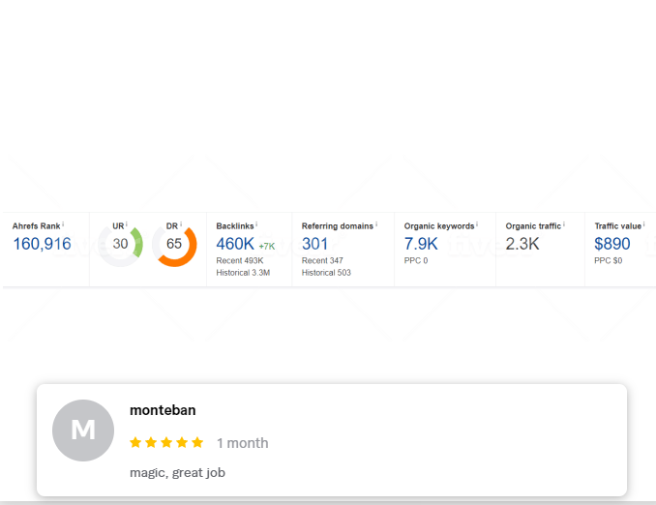Click the Ahrefs Rank info icon
This screenshot has height=505, width=656.
tap(63, 224)
